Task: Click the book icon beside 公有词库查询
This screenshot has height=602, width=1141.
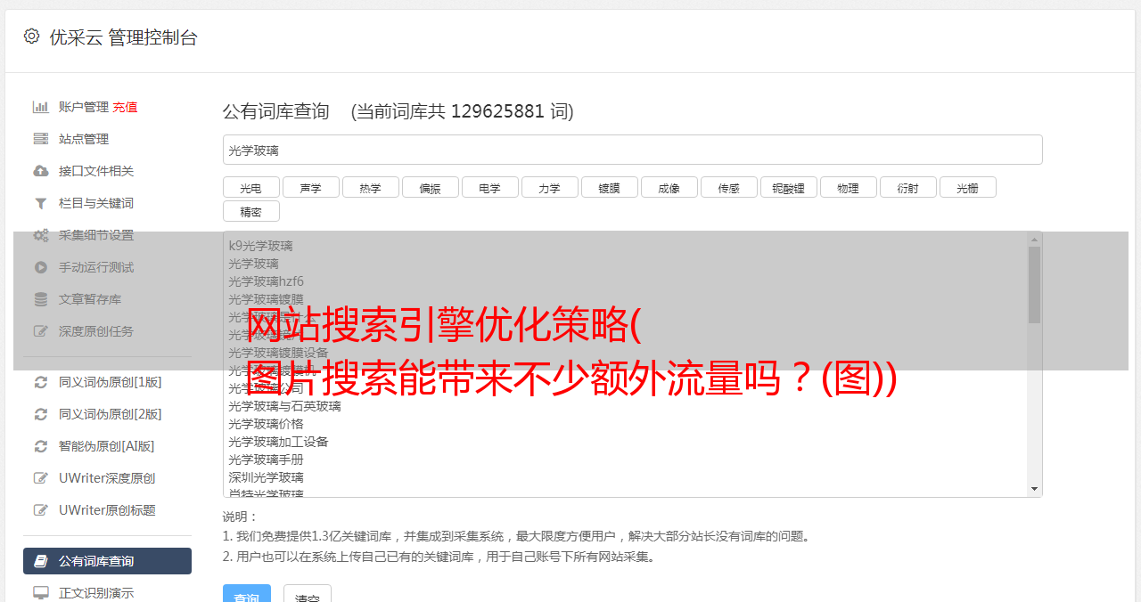Action: (41, 561)
